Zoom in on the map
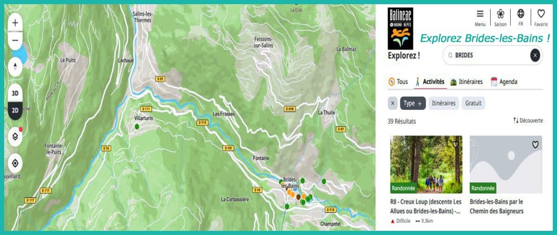Viewport: 557px width, 235px height. [15, 22]
